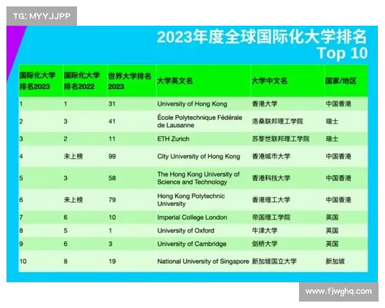Click "中国香港" in the 香港大学 row
Screen dimensions: 385x308
(338, 104)
